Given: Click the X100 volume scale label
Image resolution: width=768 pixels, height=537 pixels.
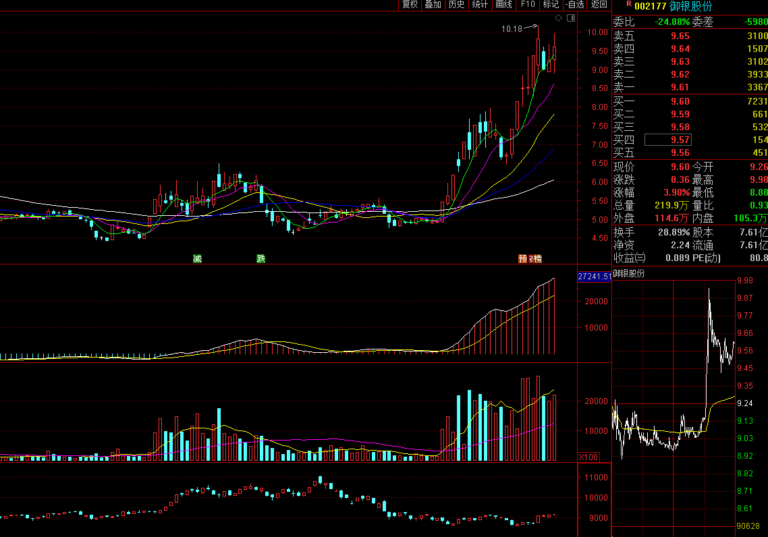Looking at the screenshot, I should [588, 457].
